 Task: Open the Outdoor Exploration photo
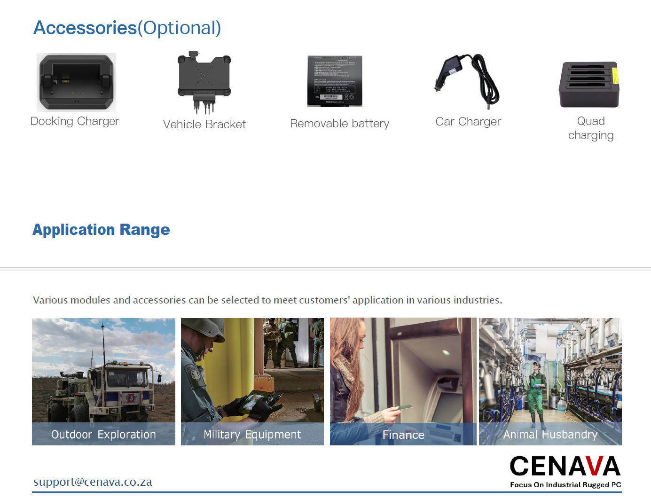tap(103, 381)
